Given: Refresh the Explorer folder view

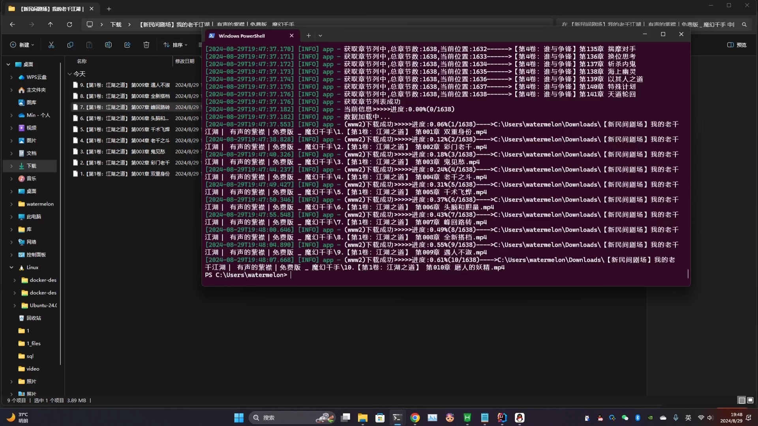Looking at the screenshot, I should [69, 24].
